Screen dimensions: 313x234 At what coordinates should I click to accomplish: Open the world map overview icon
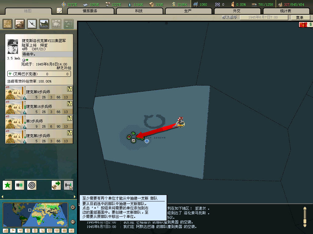[7, 24]
